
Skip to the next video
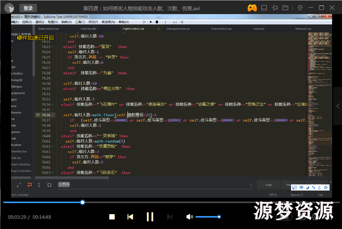tap(170, 217)
